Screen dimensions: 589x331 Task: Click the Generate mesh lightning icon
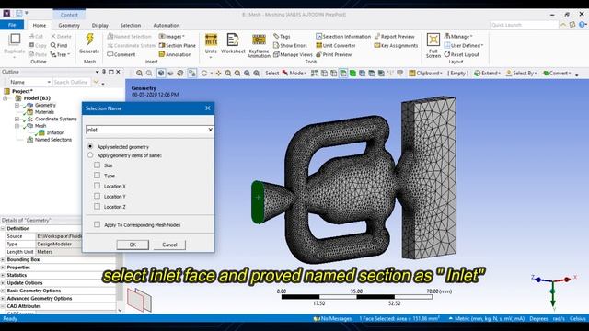(x=89, y=39)
